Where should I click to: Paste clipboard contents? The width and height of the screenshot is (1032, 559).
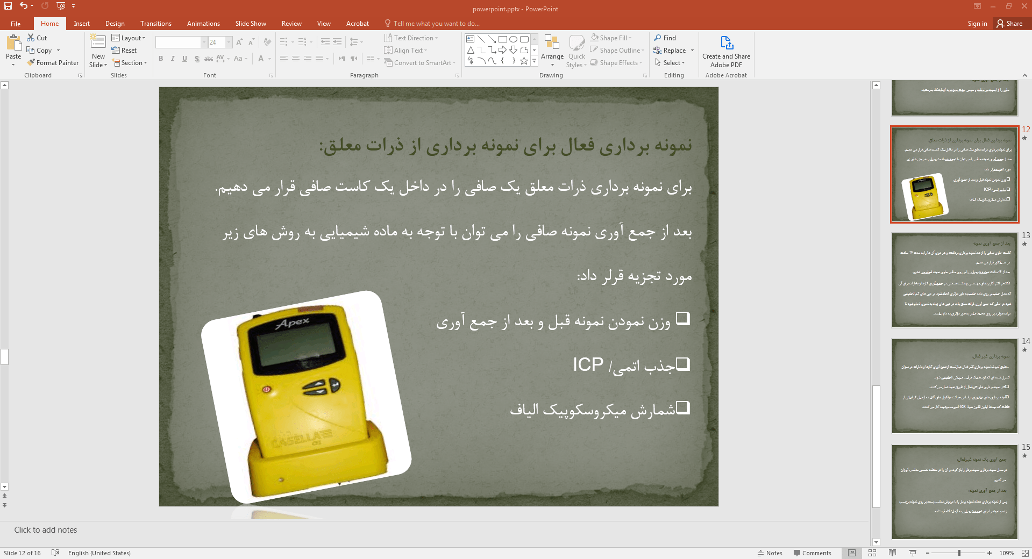click(x=13, y=47)
